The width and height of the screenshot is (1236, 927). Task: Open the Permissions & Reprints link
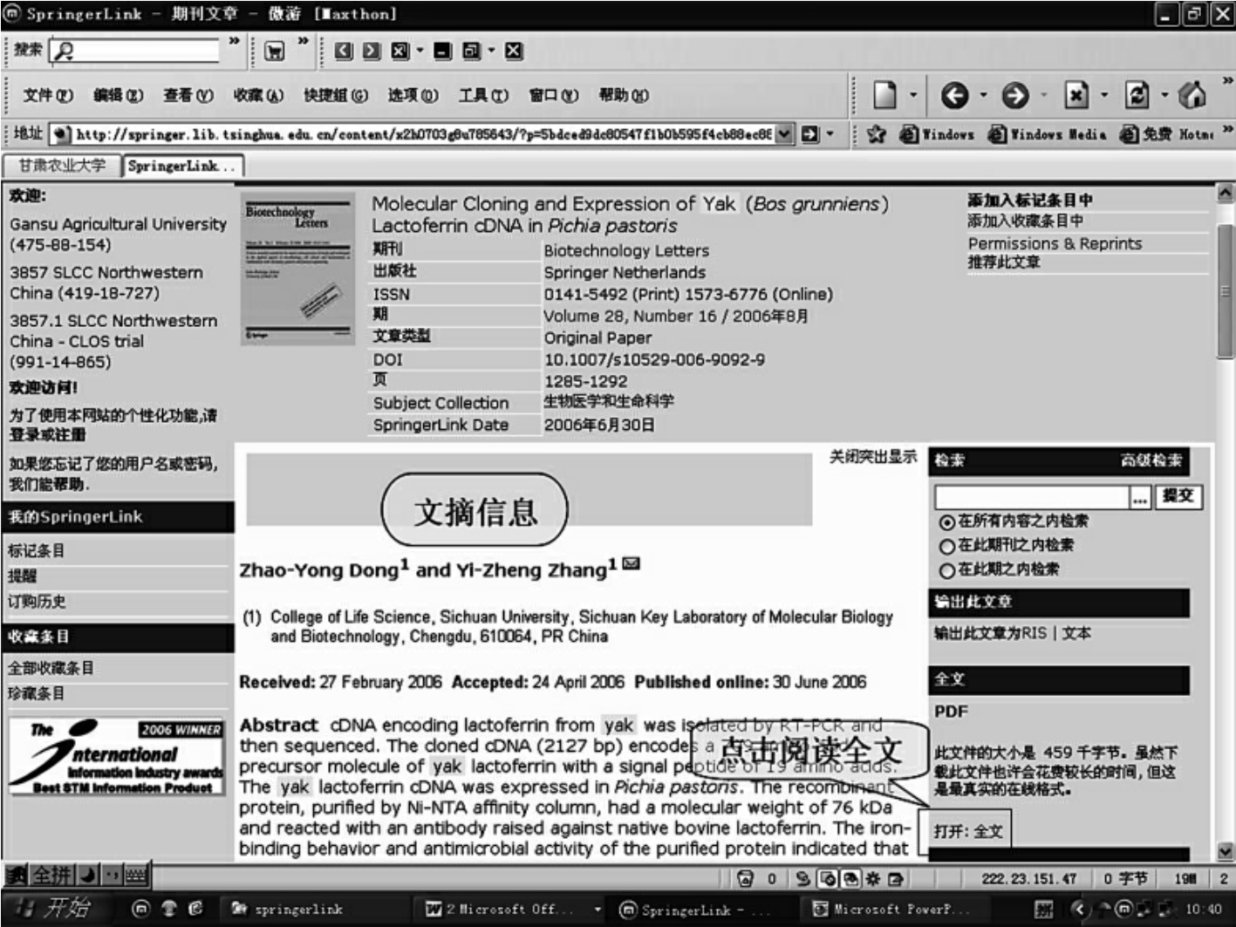tap(1055, 243)
